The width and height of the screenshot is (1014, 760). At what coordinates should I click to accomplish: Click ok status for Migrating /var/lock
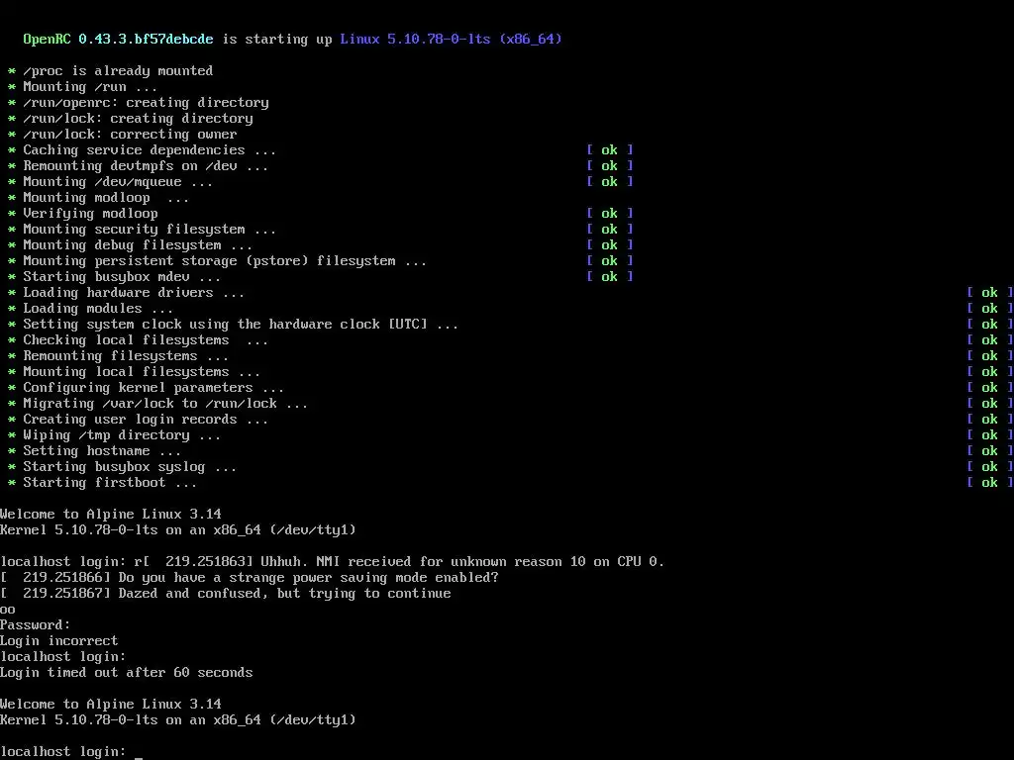click(x=989, y=404)
